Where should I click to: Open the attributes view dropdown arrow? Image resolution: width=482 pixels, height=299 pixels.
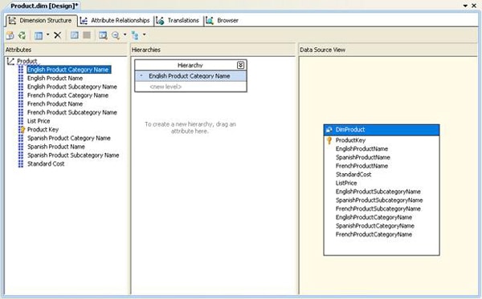coord(47,34)
